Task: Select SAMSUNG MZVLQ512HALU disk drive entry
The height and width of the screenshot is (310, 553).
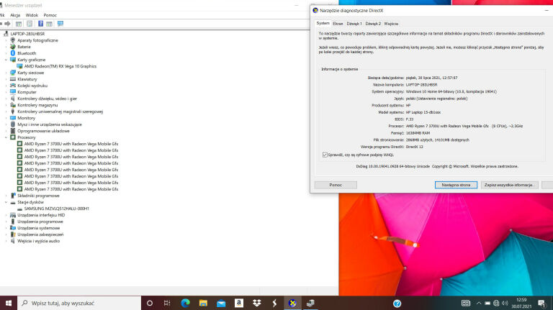Action: (x=56, y=208)
